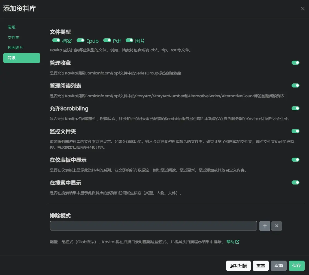The height and width of the screenshot is (275, 309).
Task: Click the X icon to remove exclude pattern
Action: (277, 226)
